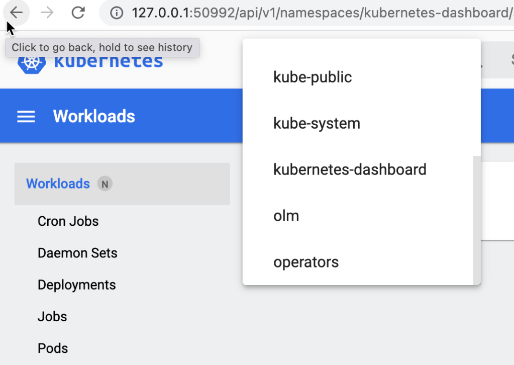Open the Jobs sidebar item
The height and width of the screenshot is (365, 514).
(x=52, y=317)
